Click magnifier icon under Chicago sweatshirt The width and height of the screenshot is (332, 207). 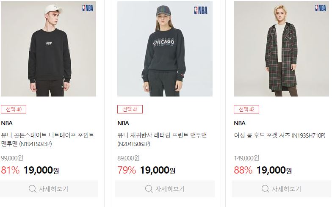coord(149,189)
